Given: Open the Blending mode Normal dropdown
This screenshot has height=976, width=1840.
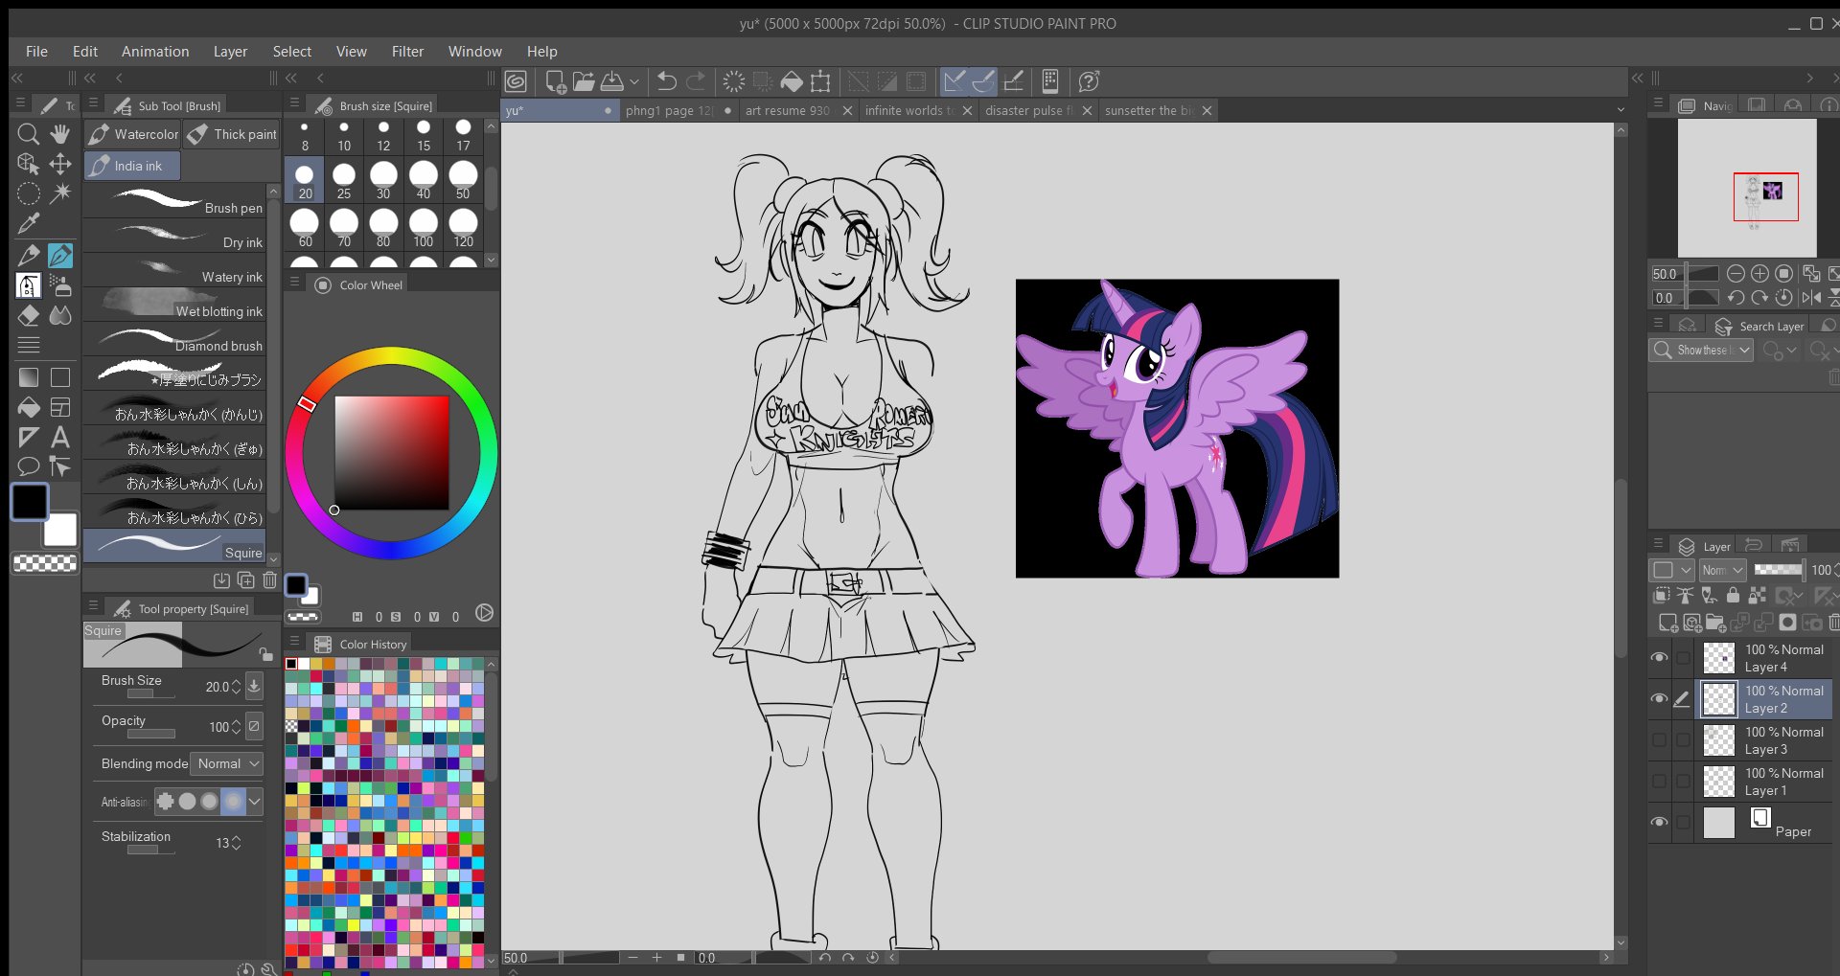Looking at the screenshot, I should pyautogui.click(x=227, y=763).
